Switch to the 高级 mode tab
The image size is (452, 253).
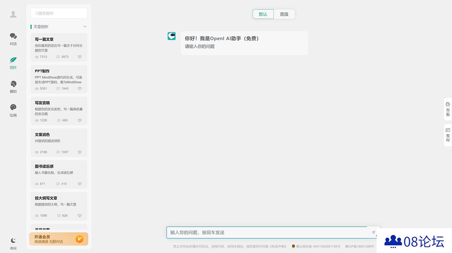[x=284, y=14]
